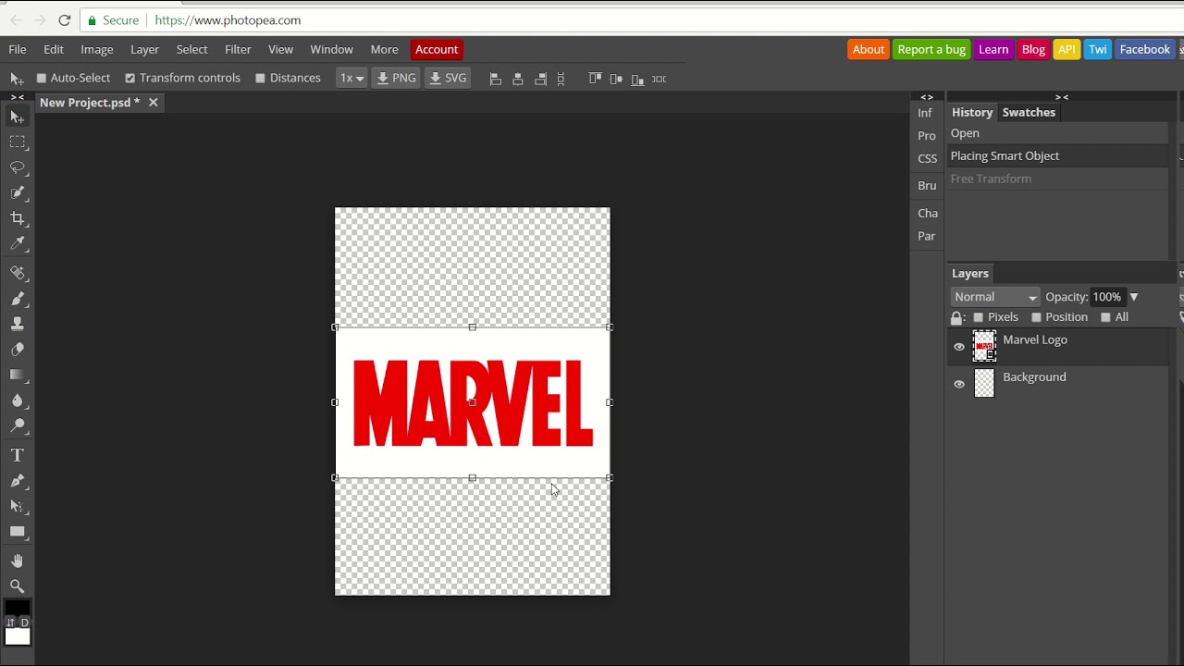
Task: Select the Rectangle shape tool
Action: pyautogui.click(x=17, y=532)
